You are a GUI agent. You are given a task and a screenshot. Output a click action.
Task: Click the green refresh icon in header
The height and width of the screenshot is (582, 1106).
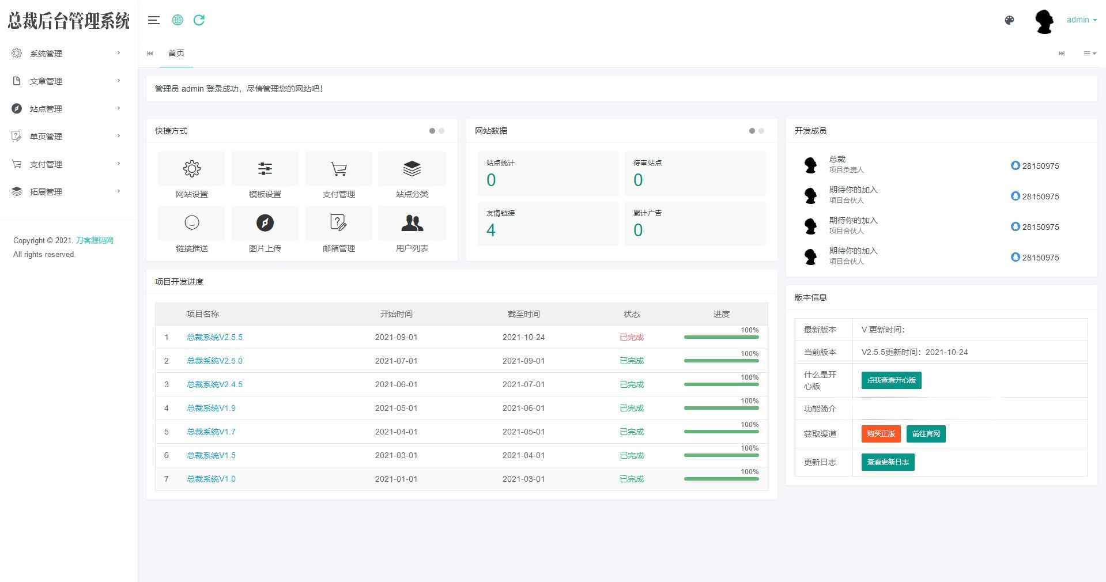pos(199,20)
